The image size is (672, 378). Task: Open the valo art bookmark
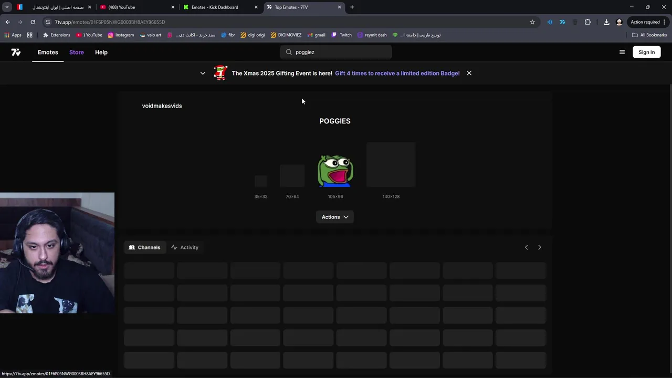click(x=150, y=35)
